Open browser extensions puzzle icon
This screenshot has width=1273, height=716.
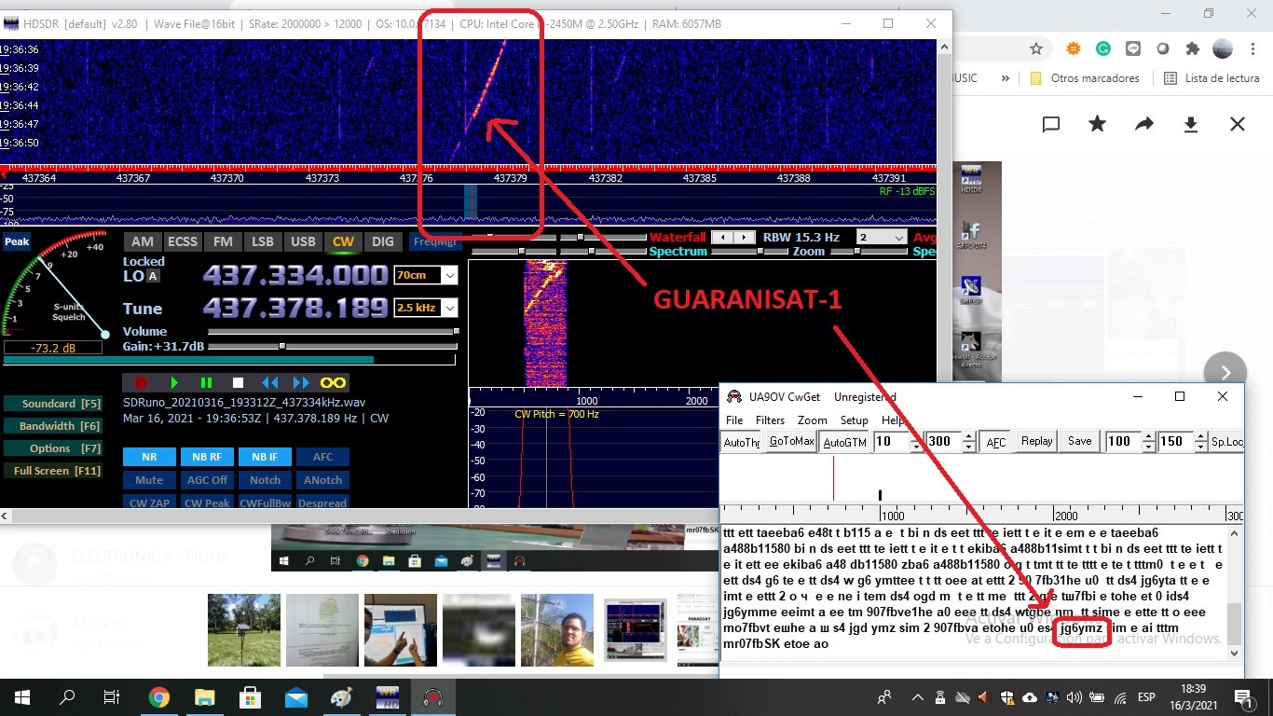[1192, 48]
